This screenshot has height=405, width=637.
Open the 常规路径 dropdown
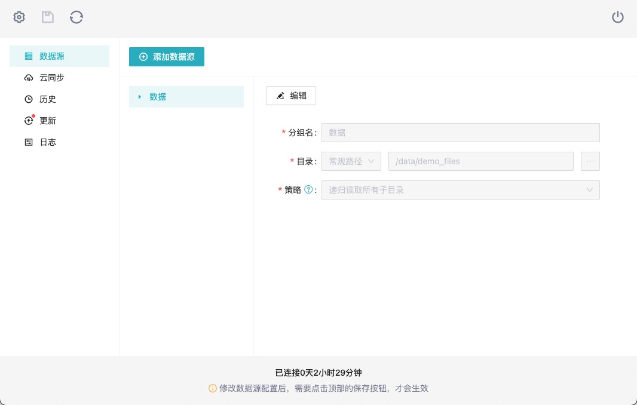pos(351,161)
